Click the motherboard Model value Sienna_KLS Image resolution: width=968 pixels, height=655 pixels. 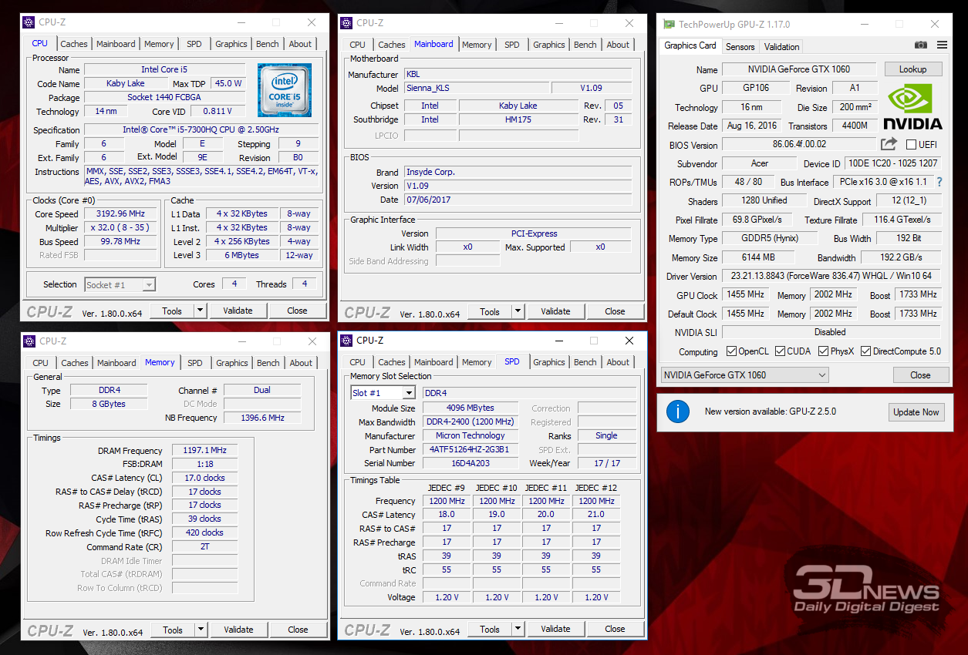(x=476, y=89)
